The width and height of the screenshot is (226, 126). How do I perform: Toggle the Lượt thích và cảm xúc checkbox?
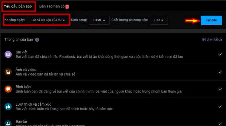point(220,107)
